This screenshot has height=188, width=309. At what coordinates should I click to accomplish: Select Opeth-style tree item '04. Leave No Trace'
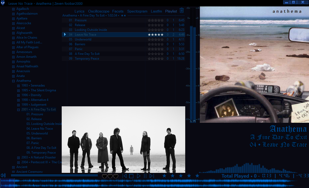(40, 128)
